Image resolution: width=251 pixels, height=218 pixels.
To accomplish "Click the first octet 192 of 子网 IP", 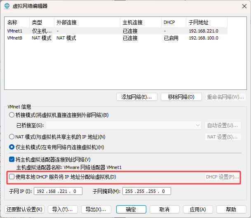I will point(40,191).
